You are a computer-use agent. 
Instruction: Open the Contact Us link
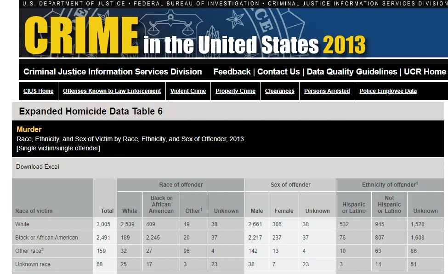tap(278, 72)
